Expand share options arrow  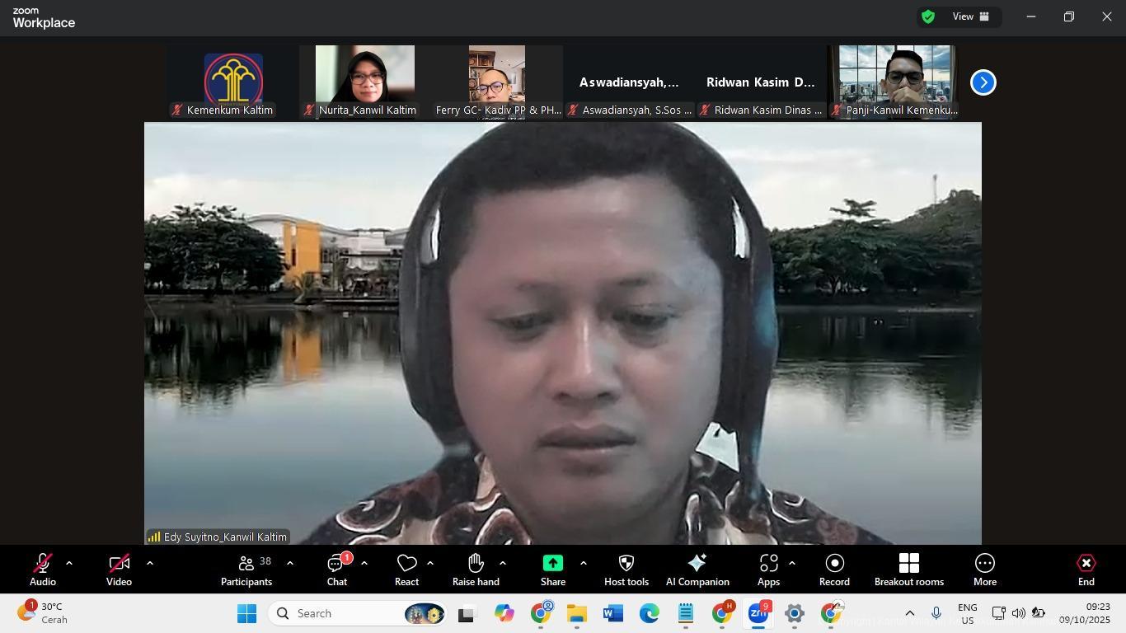pyautogui.click(x=583, y=564)
